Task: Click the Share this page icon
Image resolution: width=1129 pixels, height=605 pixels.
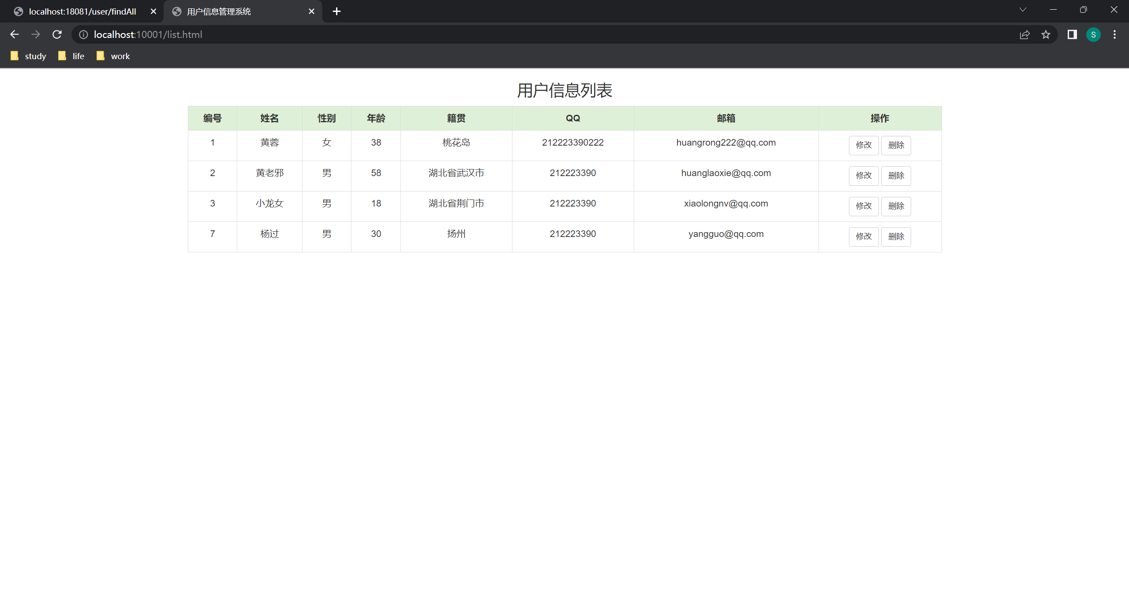Action: point(1024,34)
